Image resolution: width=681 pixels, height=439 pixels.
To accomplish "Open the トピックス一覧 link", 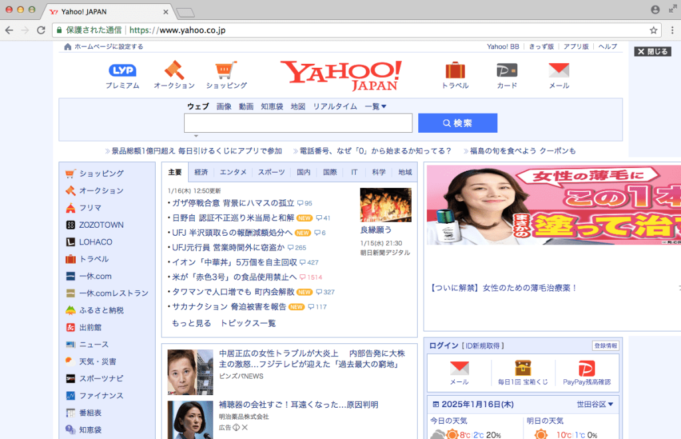I will point(248,323).
